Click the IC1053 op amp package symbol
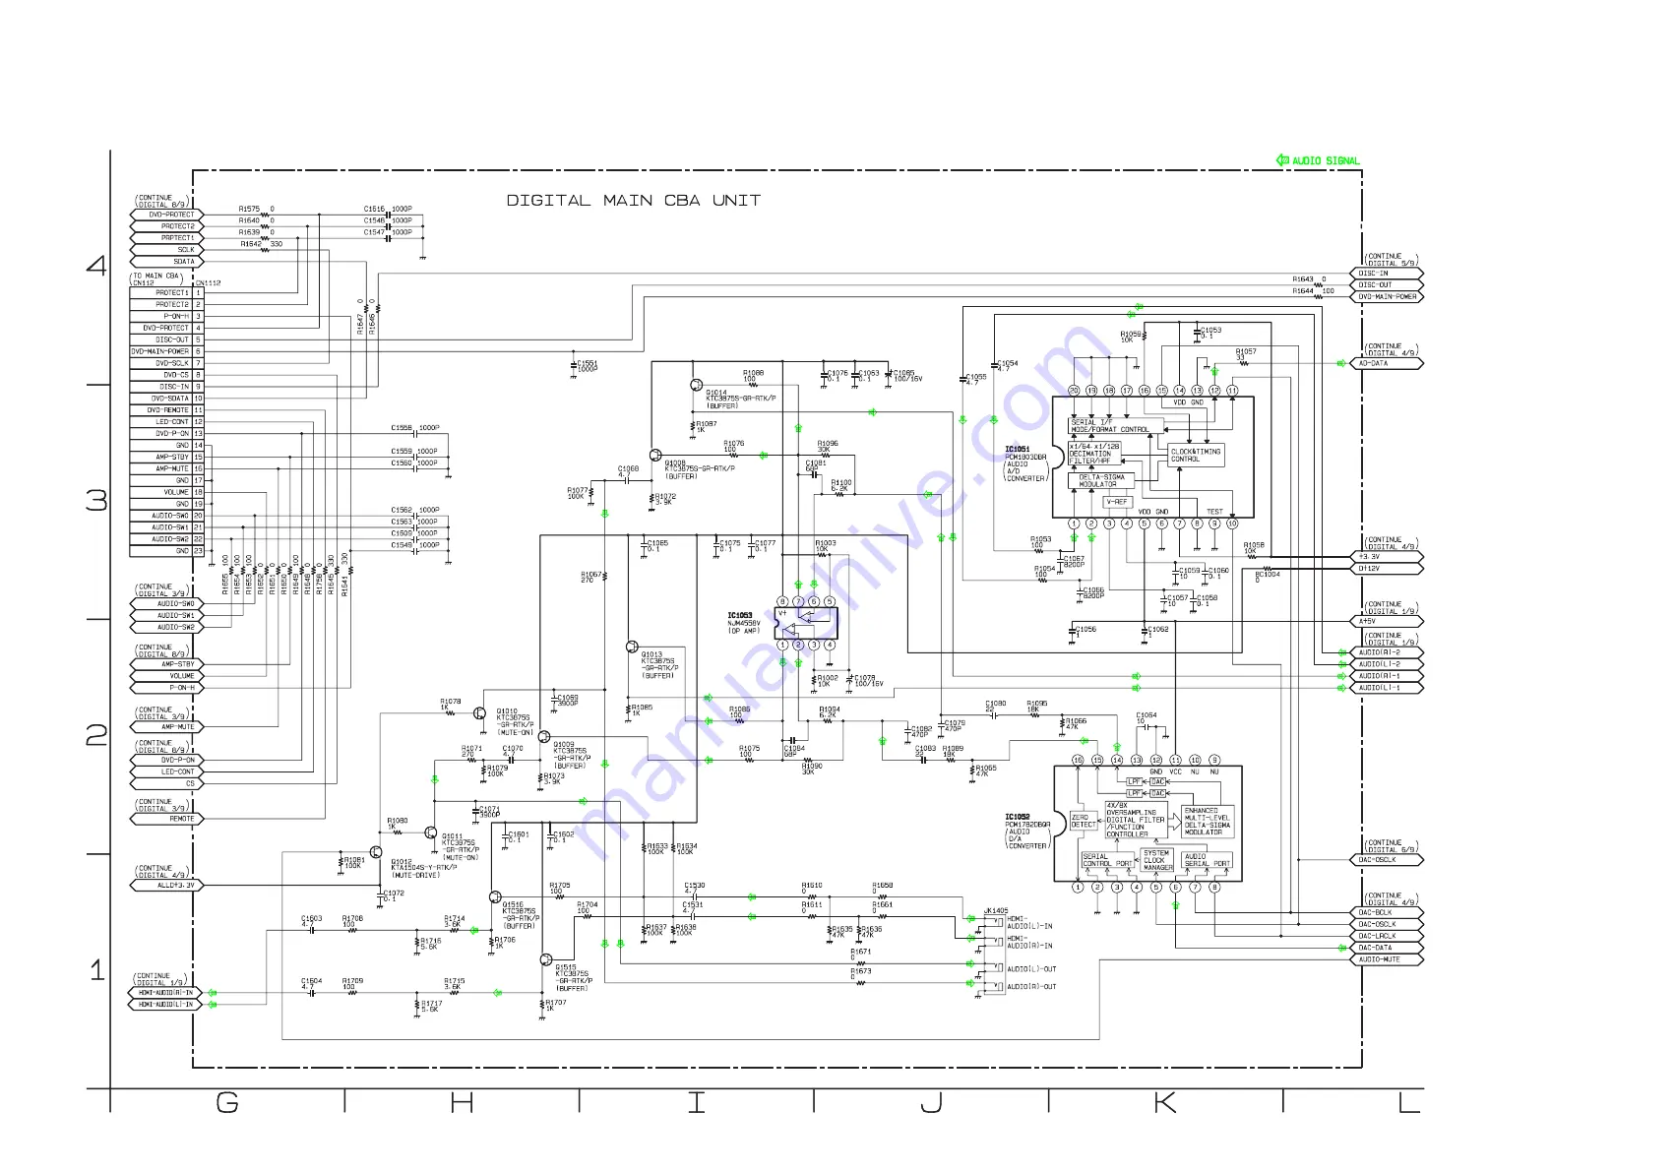This screenshot has width=1674, height=1172. point(807,622)
